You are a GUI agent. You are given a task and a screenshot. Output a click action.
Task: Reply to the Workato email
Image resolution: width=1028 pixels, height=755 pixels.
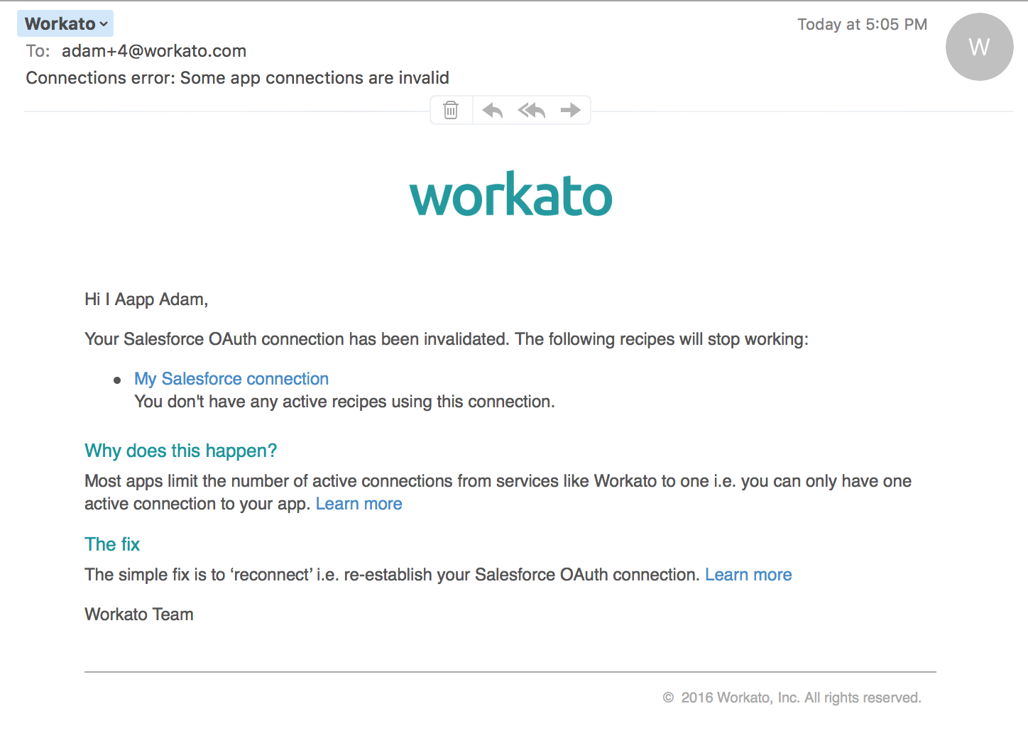(493, 110)
